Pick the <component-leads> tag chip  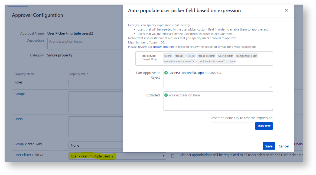tap(246, 56)
